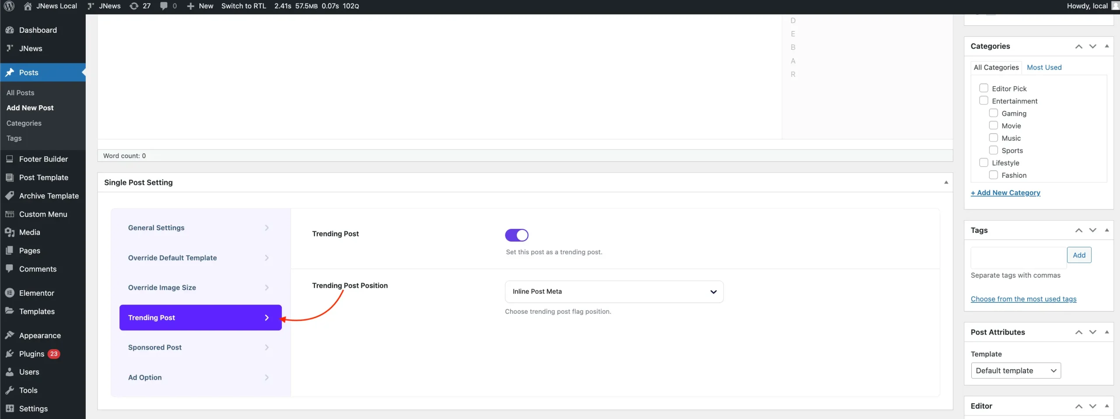Click the WordPress logo icon
The width and height of the screenshot is (1120, 419).
9,6
